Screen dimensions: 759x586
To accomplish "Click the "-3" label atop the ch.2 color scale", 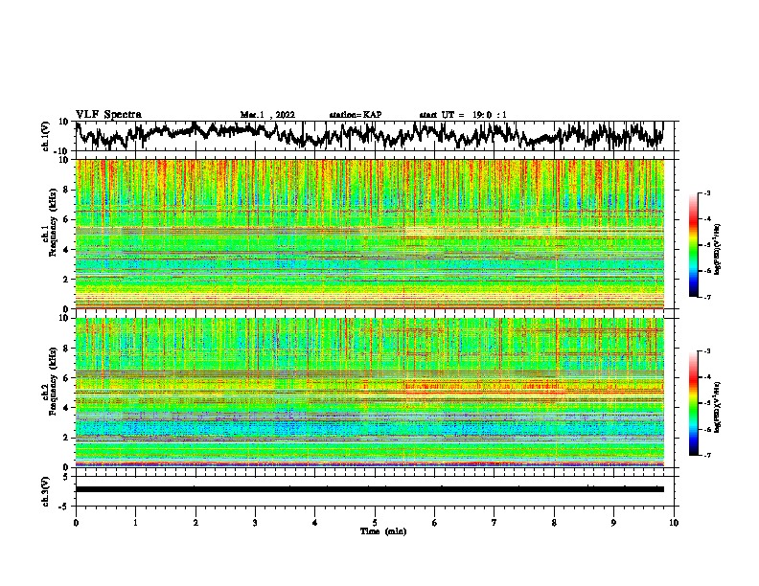I will (707, 351).
